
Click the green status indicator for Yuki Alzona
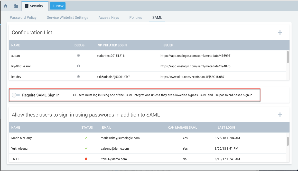point(86,148)
